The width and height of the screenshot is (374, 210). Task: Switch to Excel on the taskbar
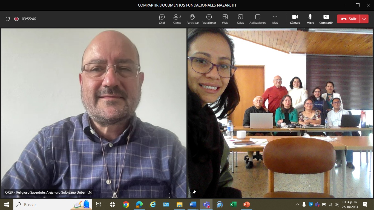coord(233,205)
